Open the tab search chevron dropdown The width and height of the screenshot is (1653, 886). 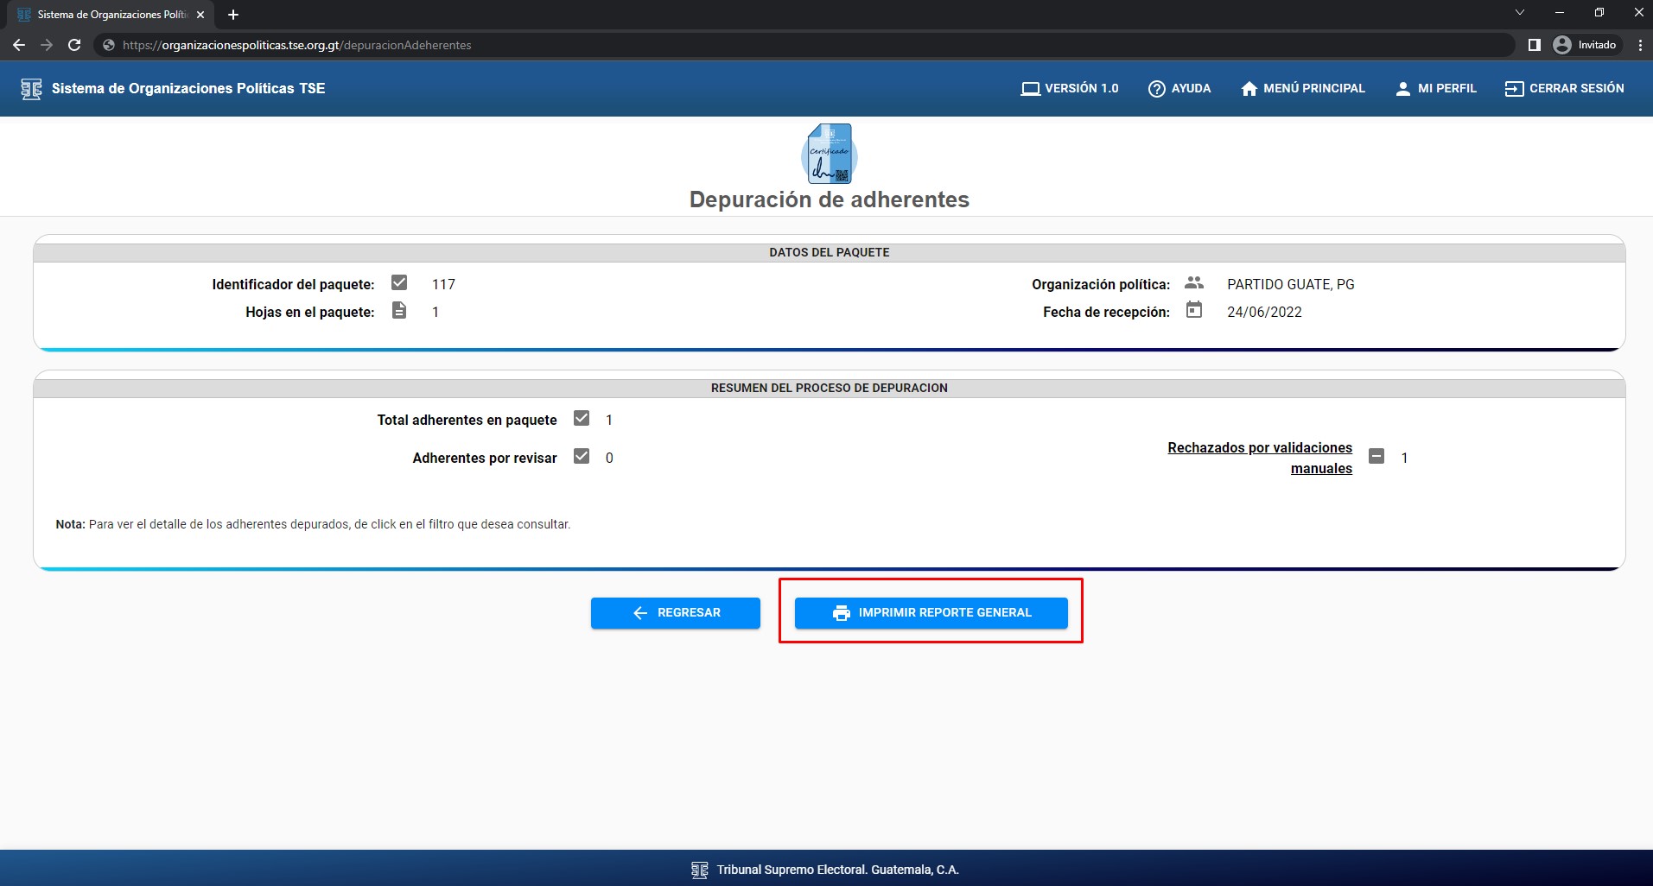pyautogui.click(x=1520, y=13)
